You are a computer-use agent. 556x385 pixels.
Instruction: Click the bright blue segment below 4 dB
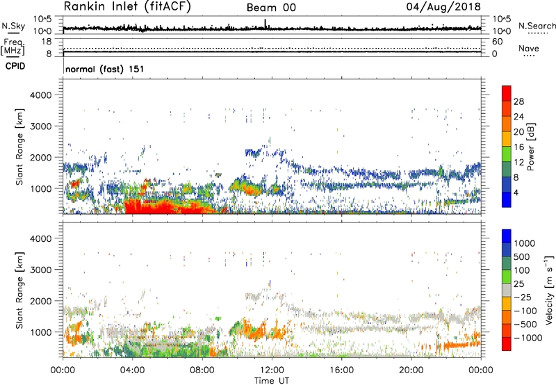tap(507, 199)
